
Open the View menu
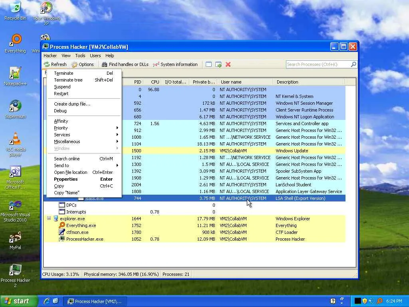[66, 56]
